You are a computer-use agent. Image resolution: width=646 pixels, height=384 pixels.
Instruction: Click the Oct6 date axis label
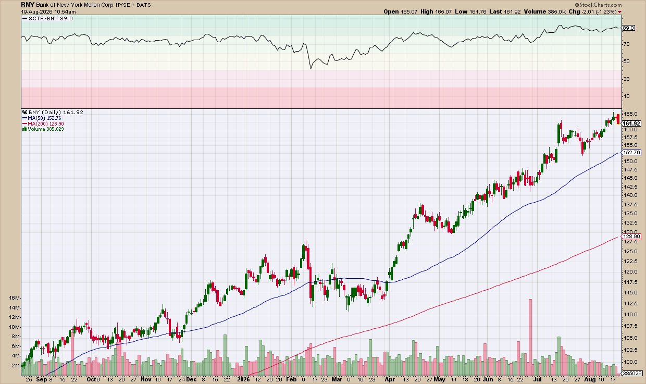93,380
